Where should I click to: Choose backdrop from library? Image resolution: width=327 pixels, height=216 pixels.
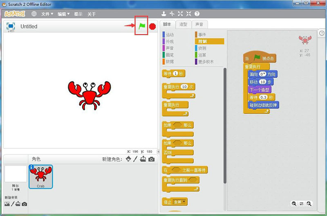click(x=7, y=204)
